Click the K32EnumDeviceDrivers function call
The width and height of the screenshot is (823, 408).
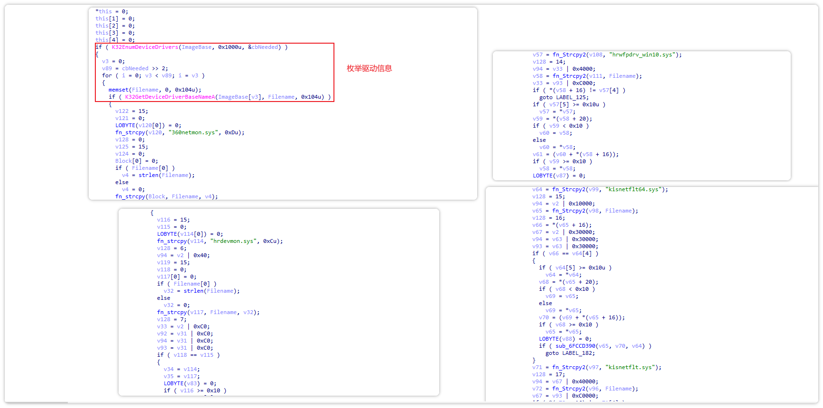point(145,47)
